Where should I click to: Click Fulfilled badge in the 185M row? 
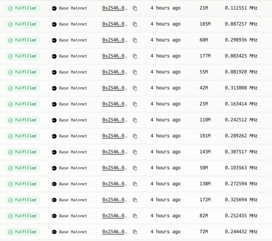point(23,24)
